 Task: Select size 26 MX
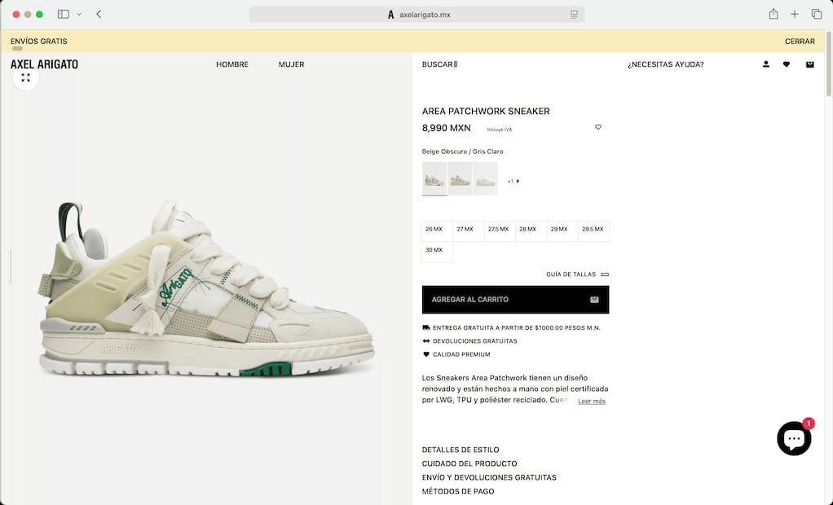pos(437,231)
